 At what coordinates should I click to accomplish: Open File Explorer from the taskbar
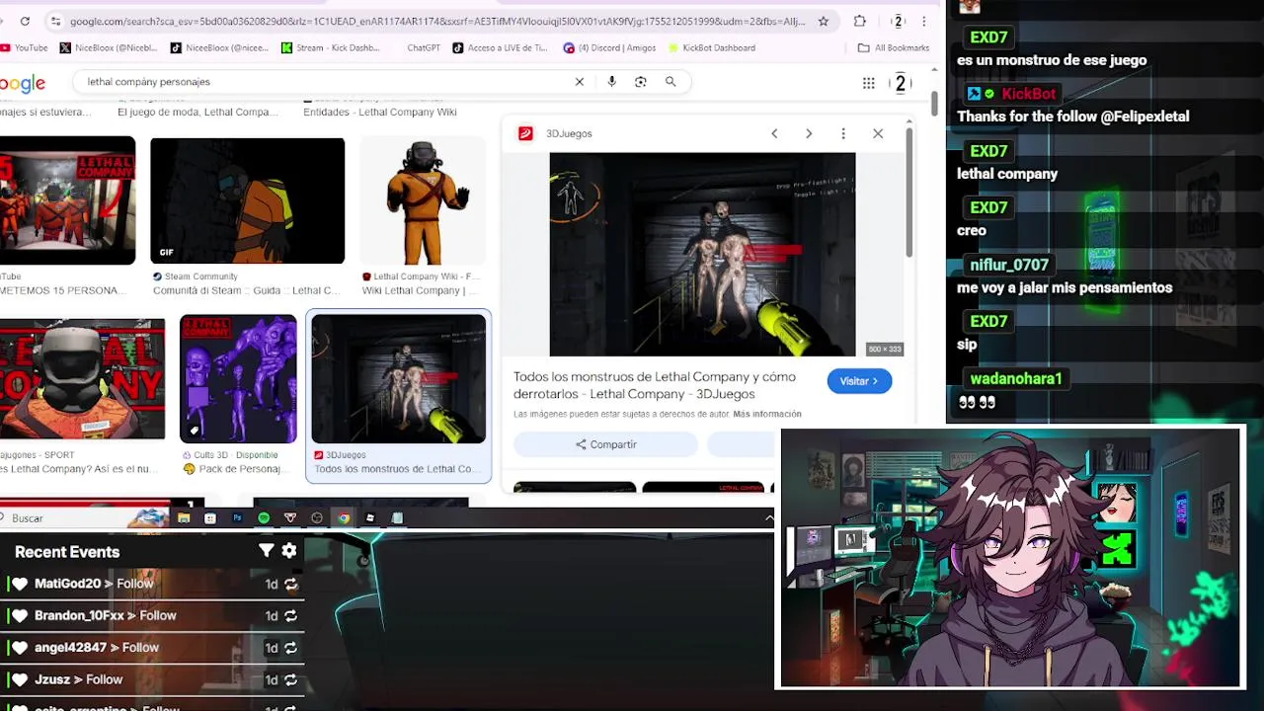pos(184,517)
